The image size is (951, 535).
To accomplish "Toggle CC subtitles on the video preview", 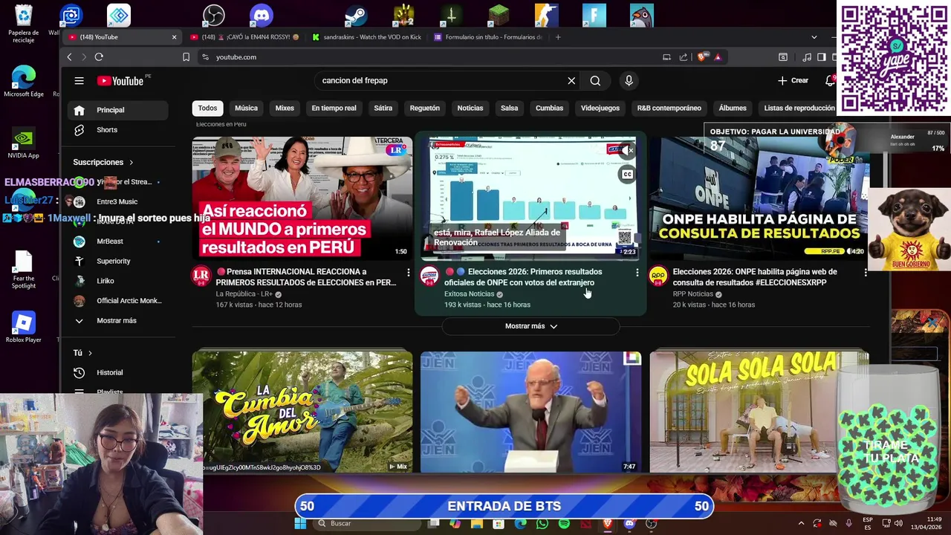I will (x=627, y=174).
